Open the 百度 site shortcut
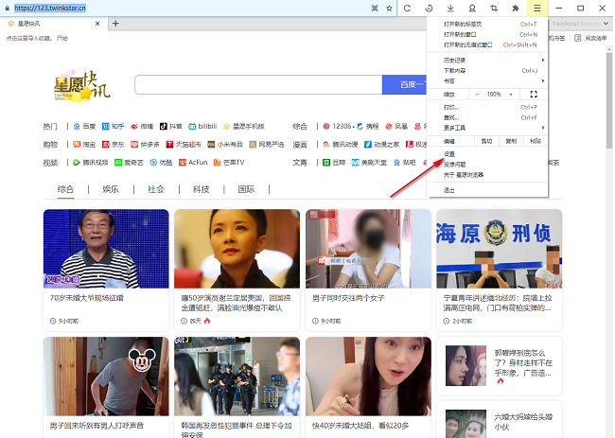 click(x=85, y=126)
